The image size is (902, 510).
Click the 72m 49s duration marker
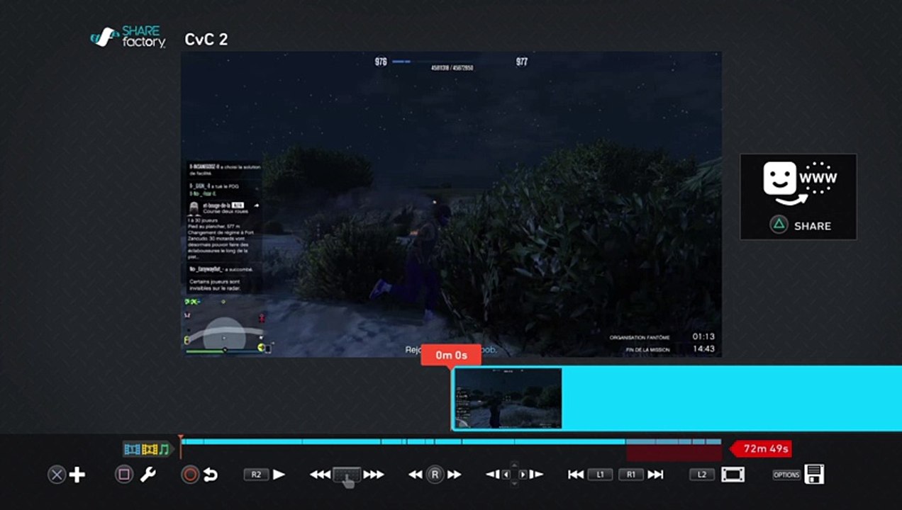760,448
